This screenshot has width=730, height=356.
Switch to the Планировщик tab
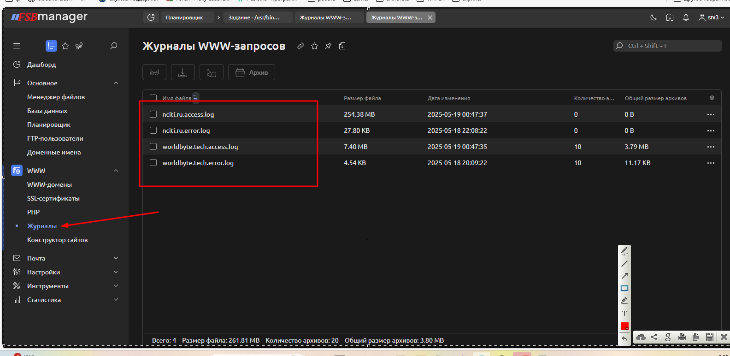tap(184, 18)
